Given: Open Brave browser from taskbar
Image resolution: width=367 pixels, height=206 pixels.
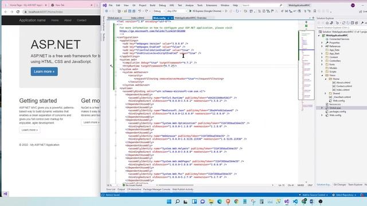Looking at the screenshot, I should [x=228, y=201].
